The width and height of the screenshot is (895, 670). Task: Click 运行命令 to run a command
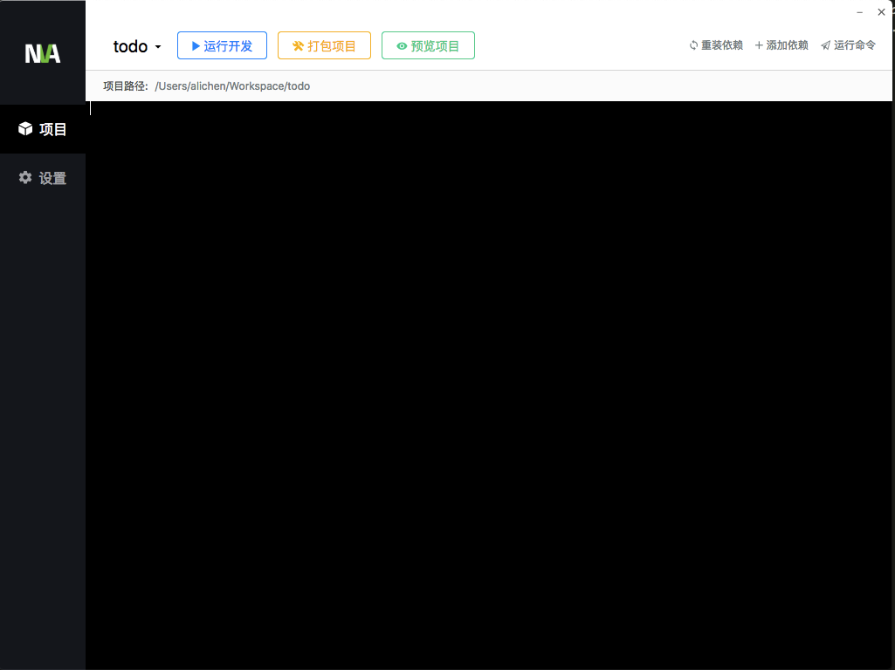pyautogui.click(x=848, y=45)
